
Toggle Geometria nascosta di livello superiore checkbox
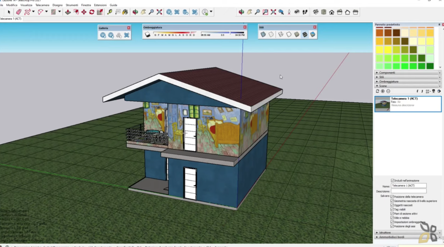(392, 201)
